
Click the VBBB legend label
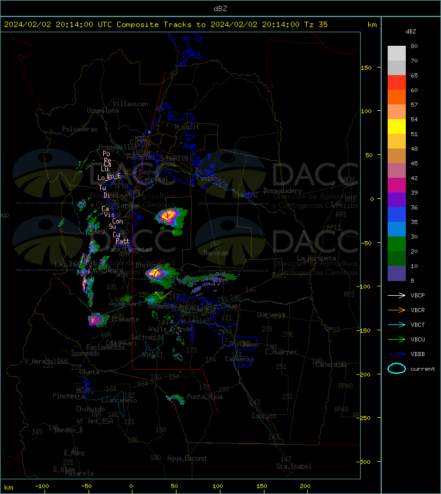tap(418, 354)
